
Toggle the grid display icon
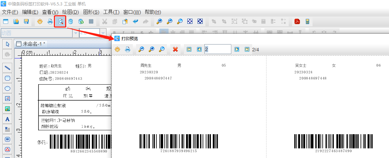pyautogui.click(x=91, y=21)
